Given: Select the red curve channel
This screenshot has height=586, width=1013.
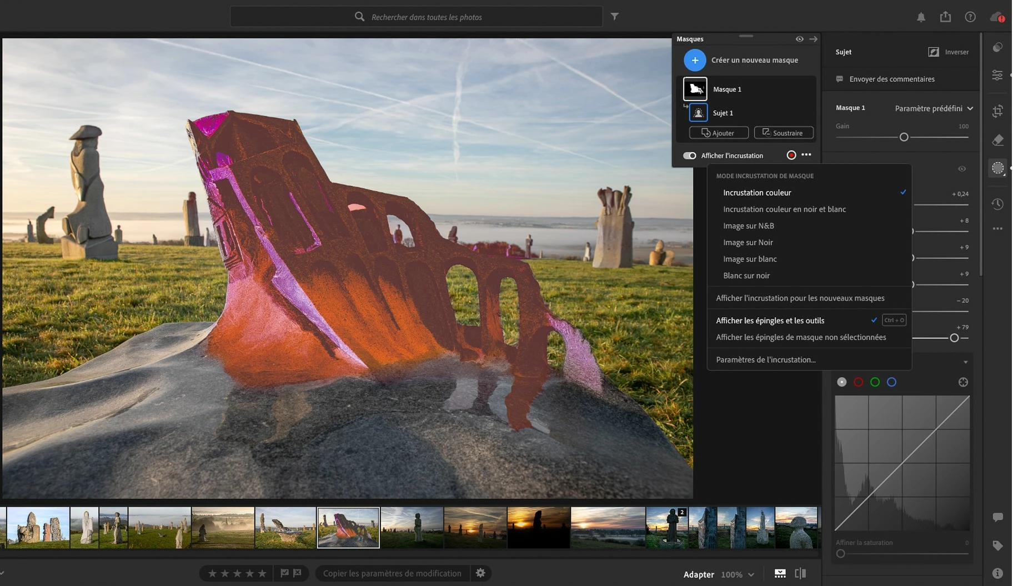Looking at the screenshot, I should tap(859, 382).
